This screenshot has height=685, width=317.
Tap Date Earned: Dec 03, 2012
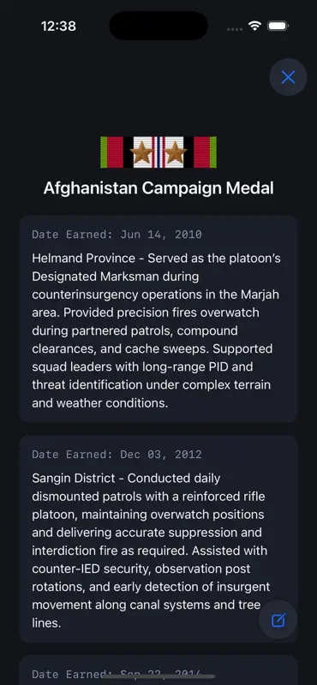117,455
